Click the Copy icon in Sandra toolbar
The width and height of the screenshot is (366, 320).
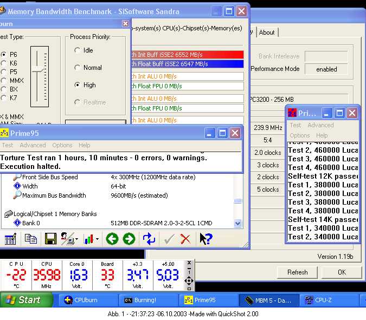(x=30, y=239)
